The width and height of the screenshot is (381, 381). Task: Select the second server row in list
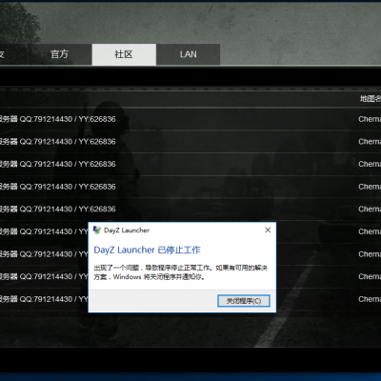[190, 142]
